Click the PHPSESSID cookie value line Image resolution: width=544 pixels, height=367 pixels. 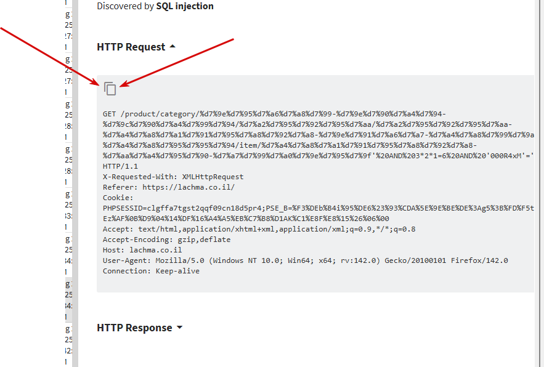click(318, 208)
